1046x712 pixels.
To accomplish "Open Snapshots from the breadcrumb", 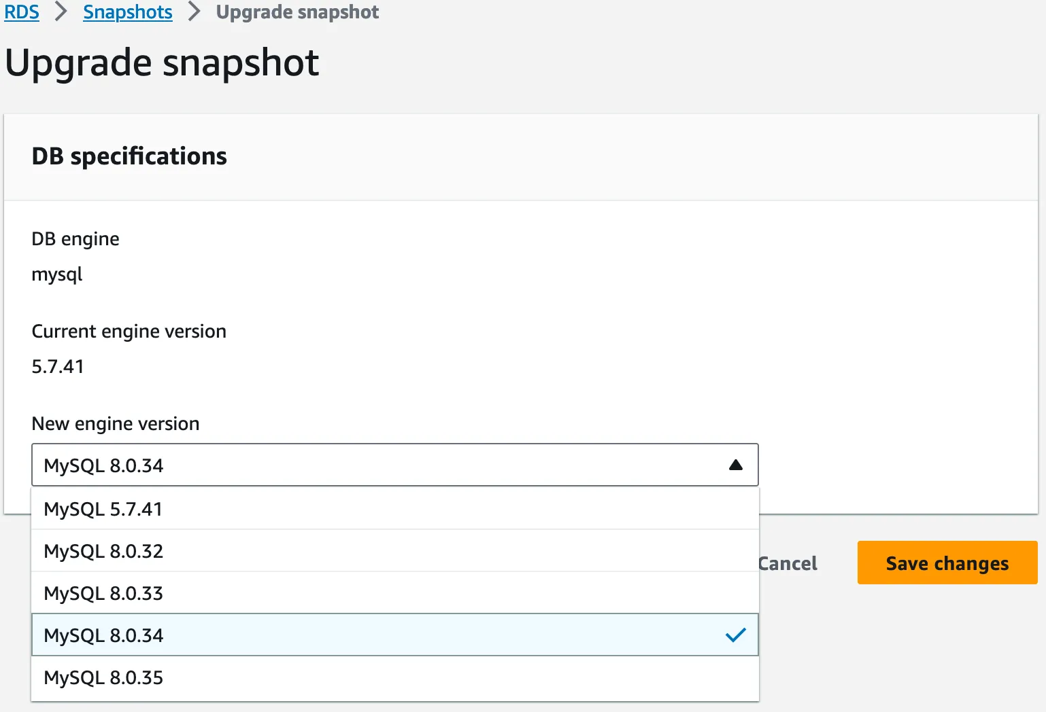I will point(127,12).
